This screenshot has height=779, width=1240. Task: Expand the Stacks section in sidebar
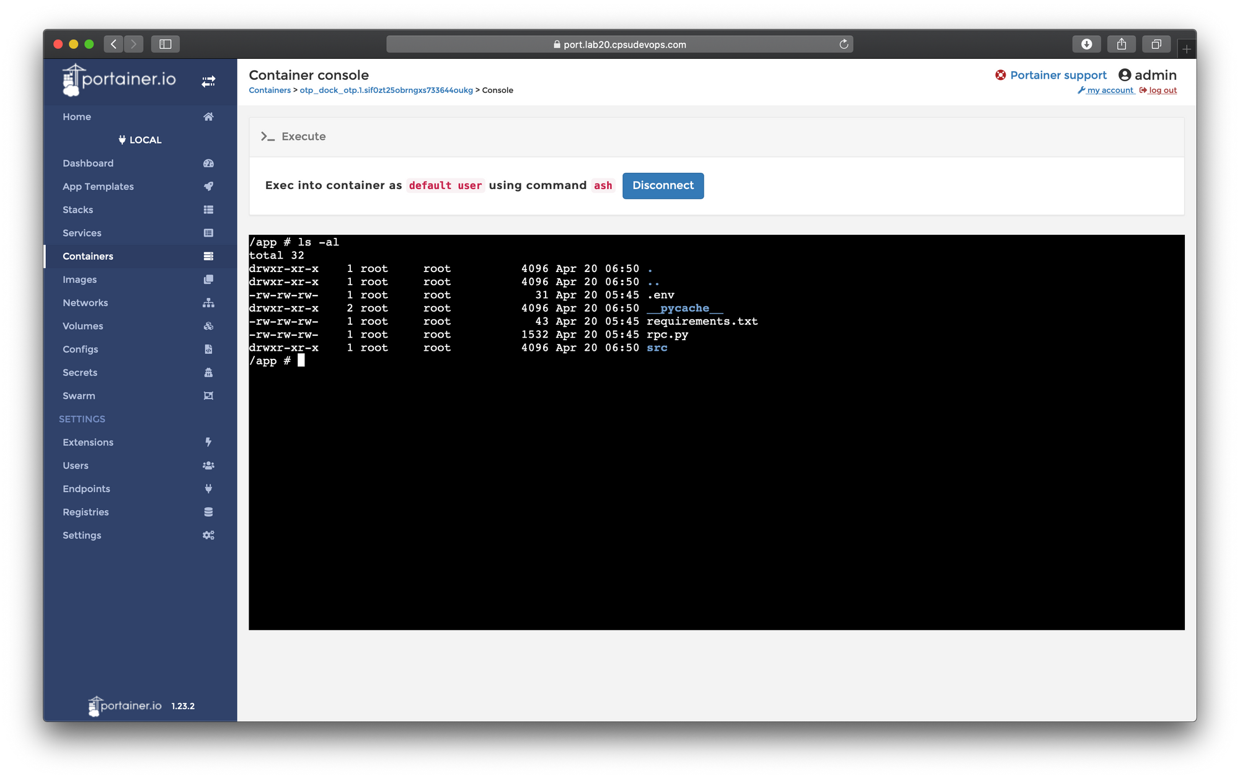click(x=78, y=209)
